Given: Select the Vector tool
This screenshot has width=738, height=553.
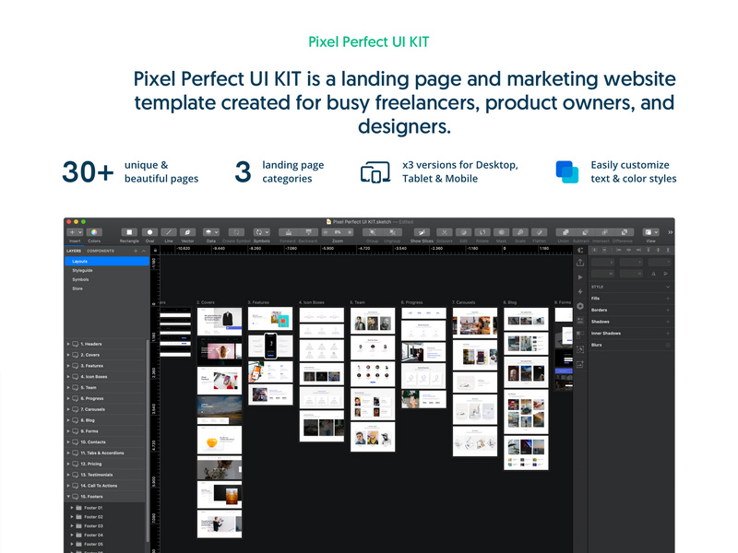Looking at the screenshot, I should 185,231.
